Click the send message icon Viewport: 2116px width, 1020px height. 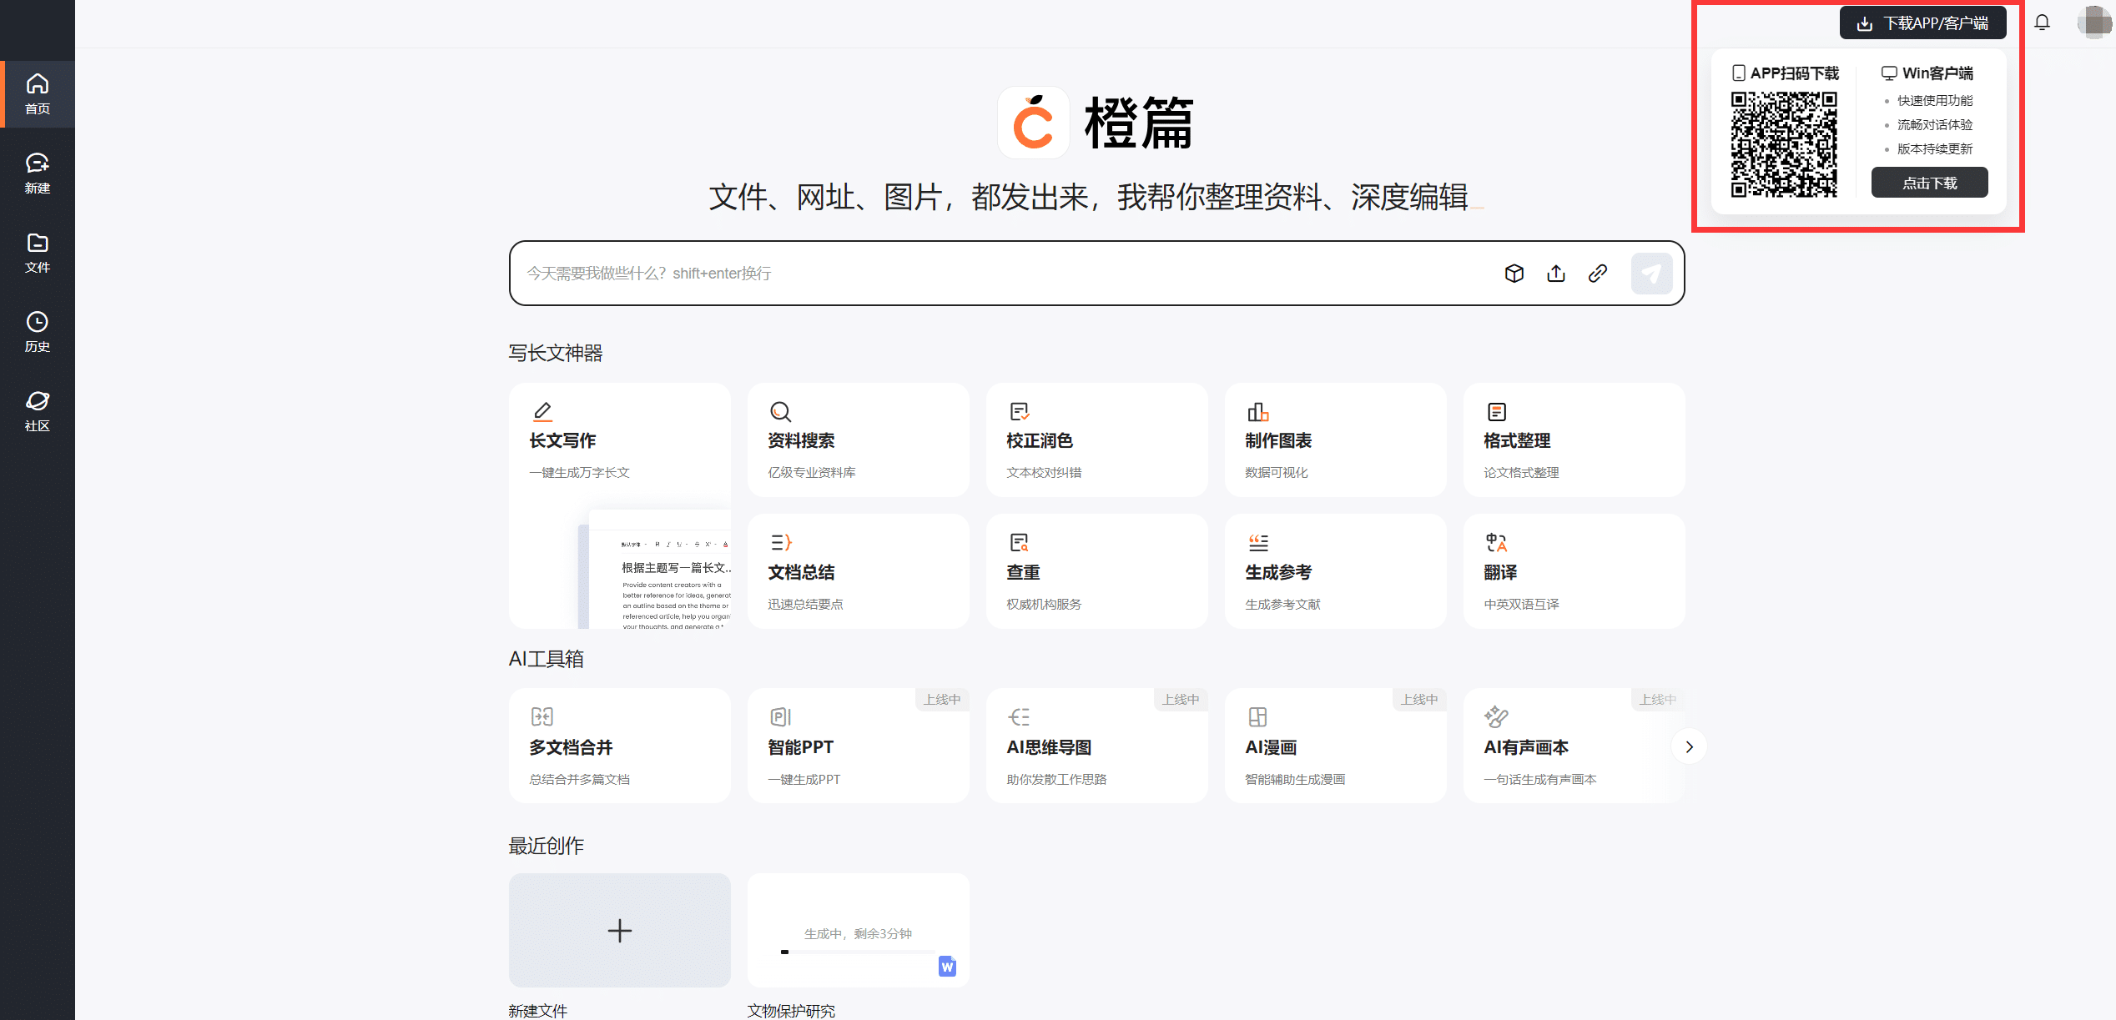coord(1651,273)
